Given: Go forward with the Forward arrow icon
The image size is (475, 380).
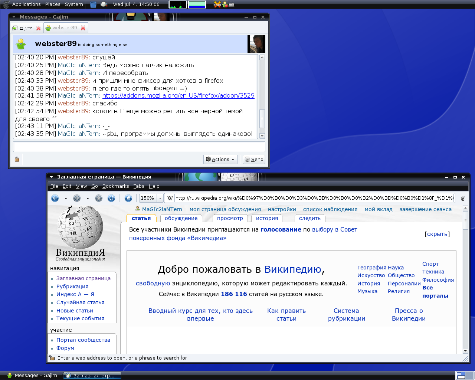Looking at the screenshot, I should tap(77, 198).
